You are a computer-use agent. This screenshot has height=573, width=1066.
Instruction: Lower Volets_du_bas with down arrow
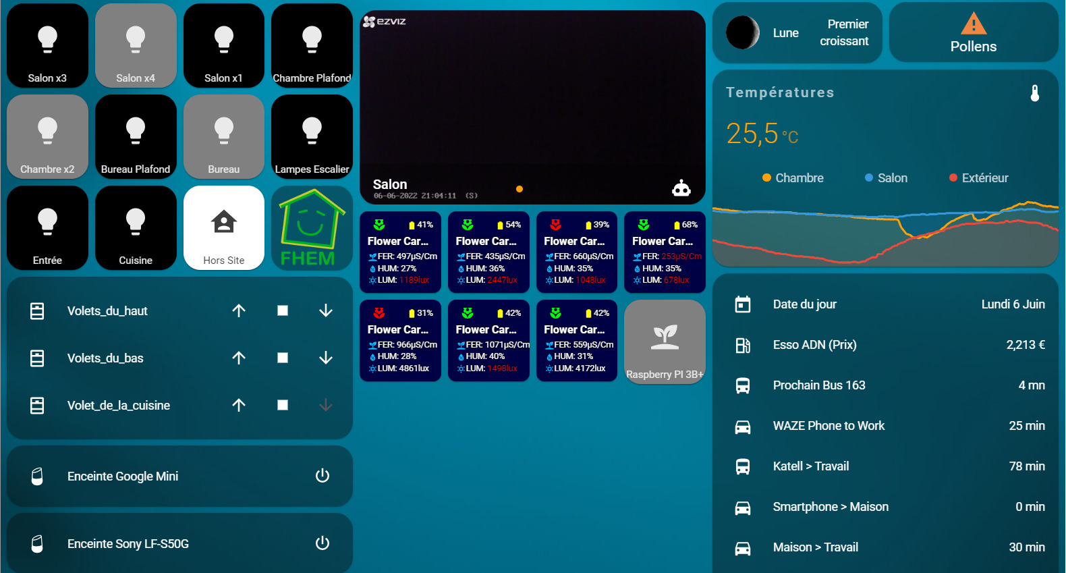326,358
